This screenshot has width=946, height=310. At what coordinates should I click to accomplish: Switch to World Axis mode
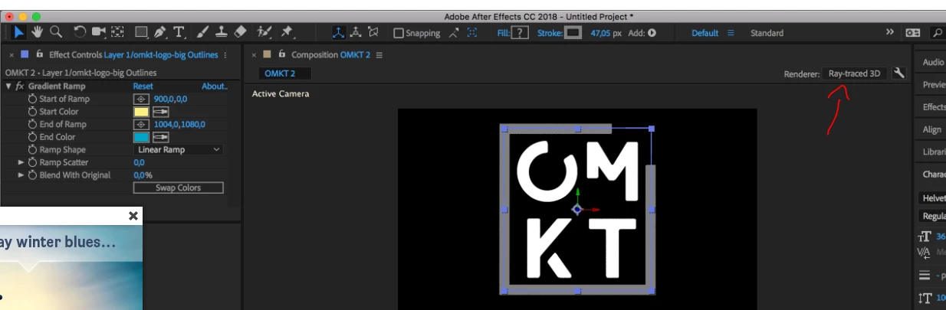point(356,32)
